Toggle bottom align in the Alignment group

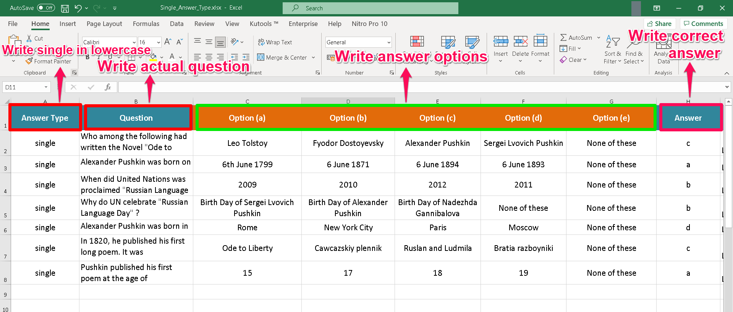pyautogui.click(x=220, y=42)
